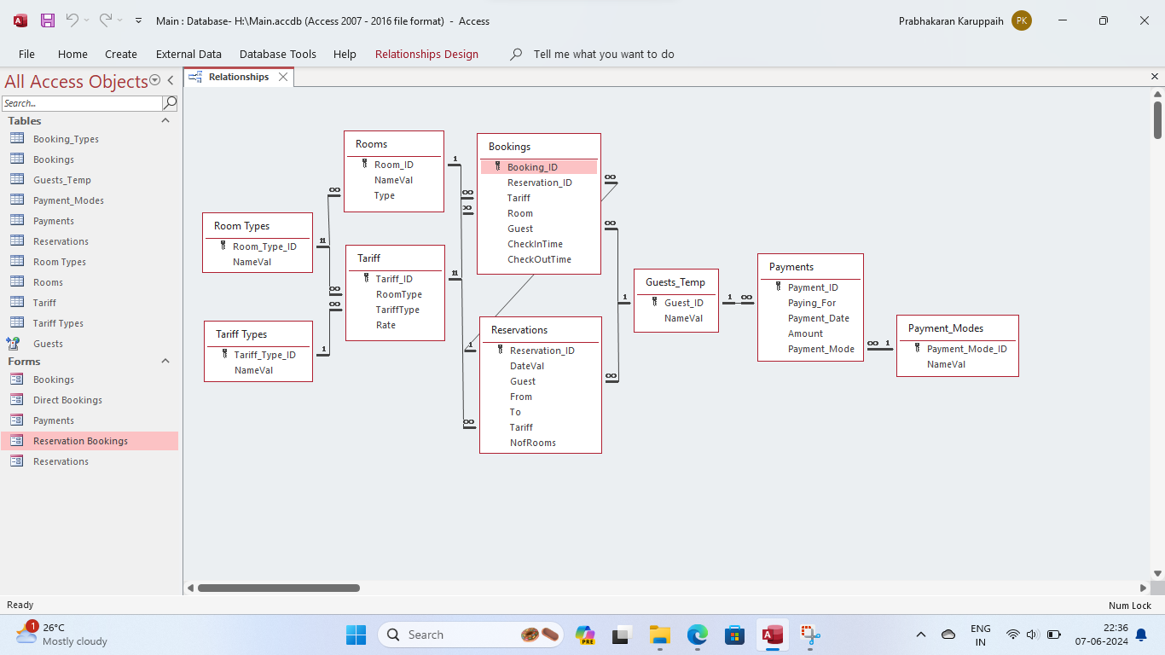Select the Guests linked table icon
This screenshot has height=655, width=1165.
14,343
